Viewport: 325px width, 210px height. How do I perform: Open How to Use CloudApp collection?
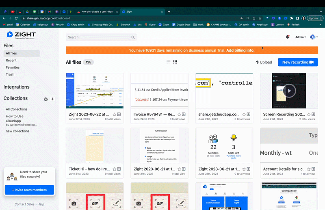pyautogui.click(x=15, y=119)
